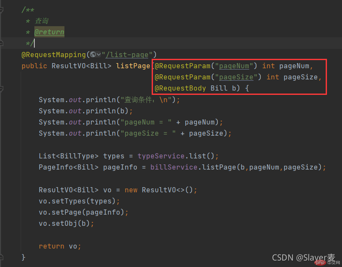342x267 pixels.
Task: Click the billService field reference
Action: coord(174,167)
